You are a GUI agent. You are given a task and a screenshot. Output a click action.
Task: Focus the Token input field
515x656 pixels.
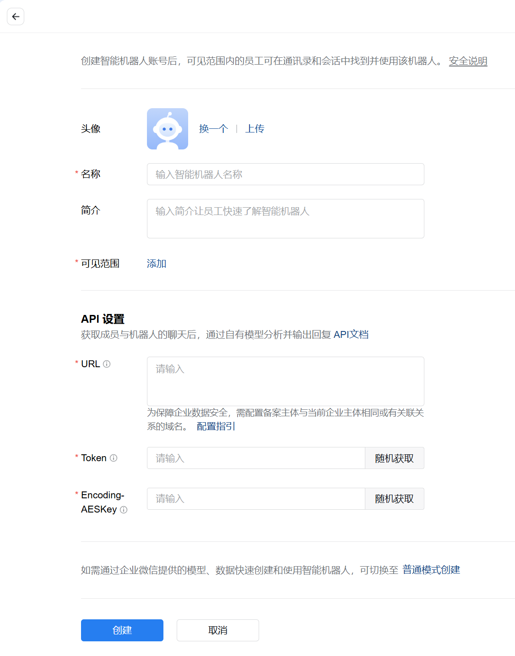click(x=255, y=458)
